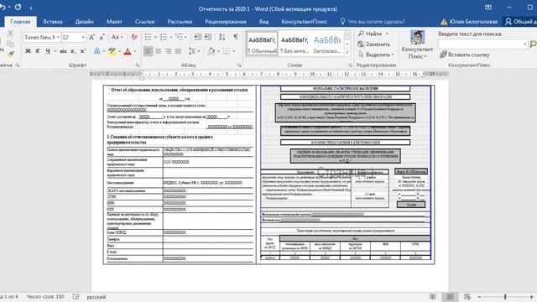Change the proofing language русский
Viewport: 537px width, 302px height.
pos(96,297)
